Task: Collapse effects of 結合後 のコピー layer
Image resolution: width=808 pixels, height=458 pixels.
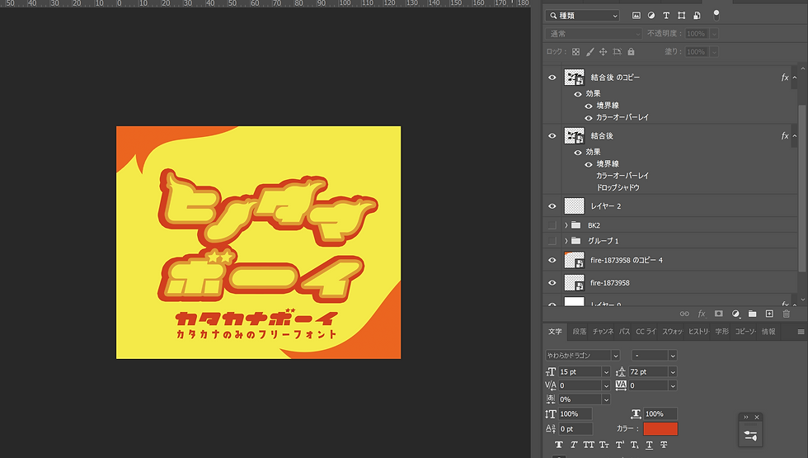Action: (795, 78)
